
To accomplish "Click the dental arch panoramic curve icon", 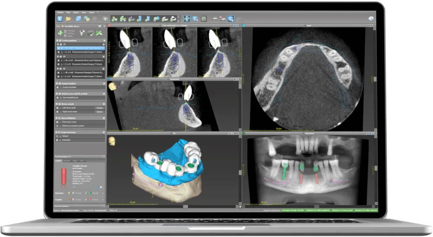I will [204, 19].
